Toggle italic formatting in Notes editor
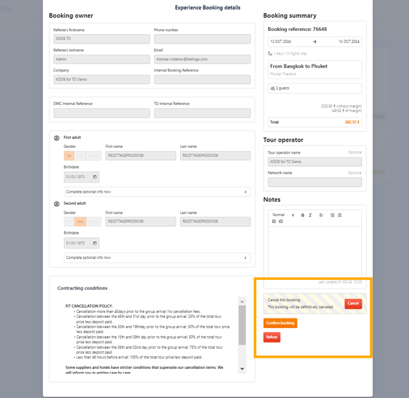The height and width of the screenshot is (398, 409). pos(310,215)
